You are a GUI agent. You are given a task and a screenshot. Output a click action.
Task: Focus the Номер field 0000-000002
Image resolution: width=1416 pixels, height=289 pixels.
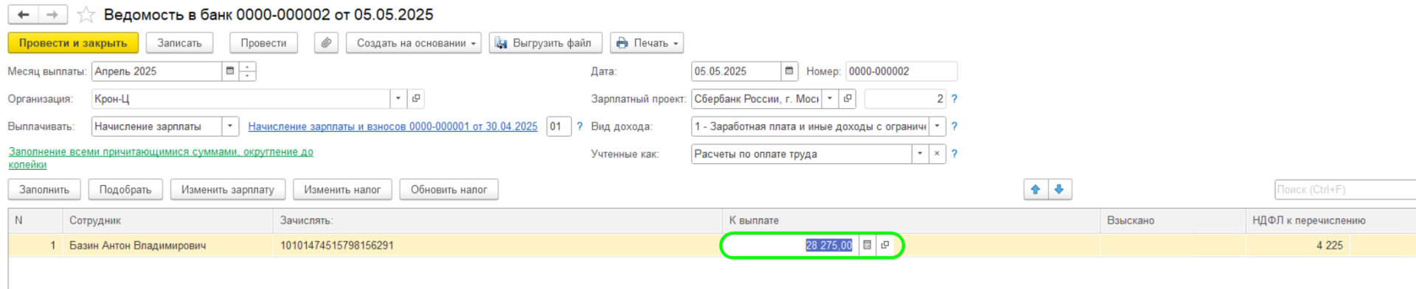pyautogui.click(x=901, y=71)
